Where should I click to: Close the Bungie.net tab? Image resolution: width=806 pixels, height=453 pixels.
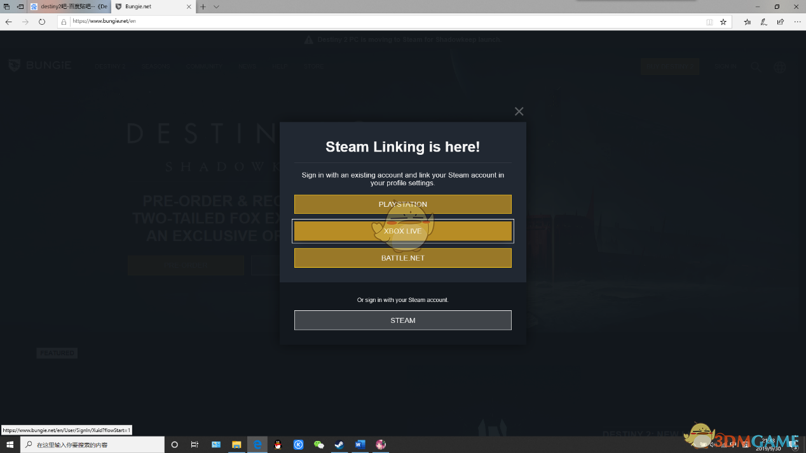pos(189,6)
